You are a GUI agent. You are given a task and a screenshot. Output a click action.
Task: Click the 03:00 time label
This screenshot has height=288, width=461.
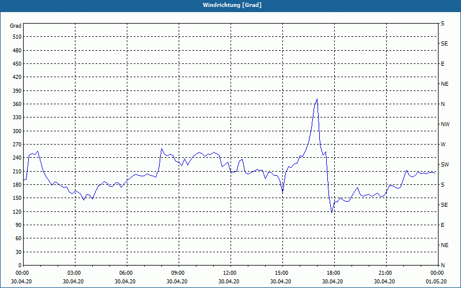pyautogui.click(x=75, y=273)
